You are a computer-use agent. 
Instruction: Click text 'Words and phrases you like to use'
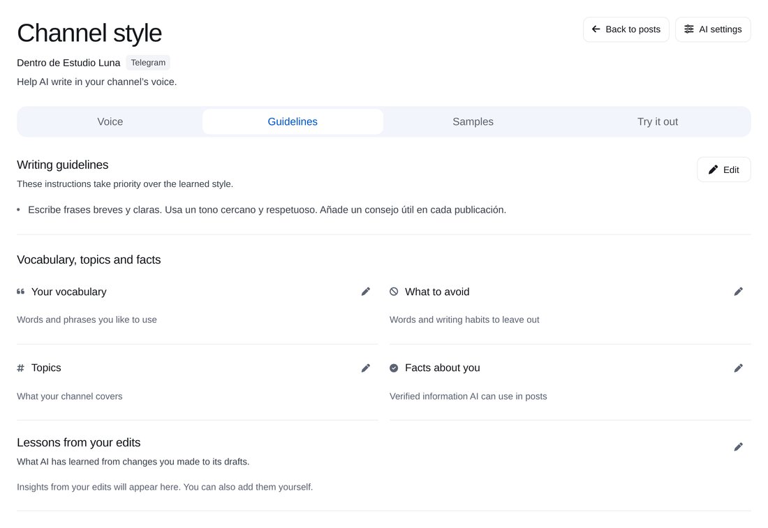87,320
